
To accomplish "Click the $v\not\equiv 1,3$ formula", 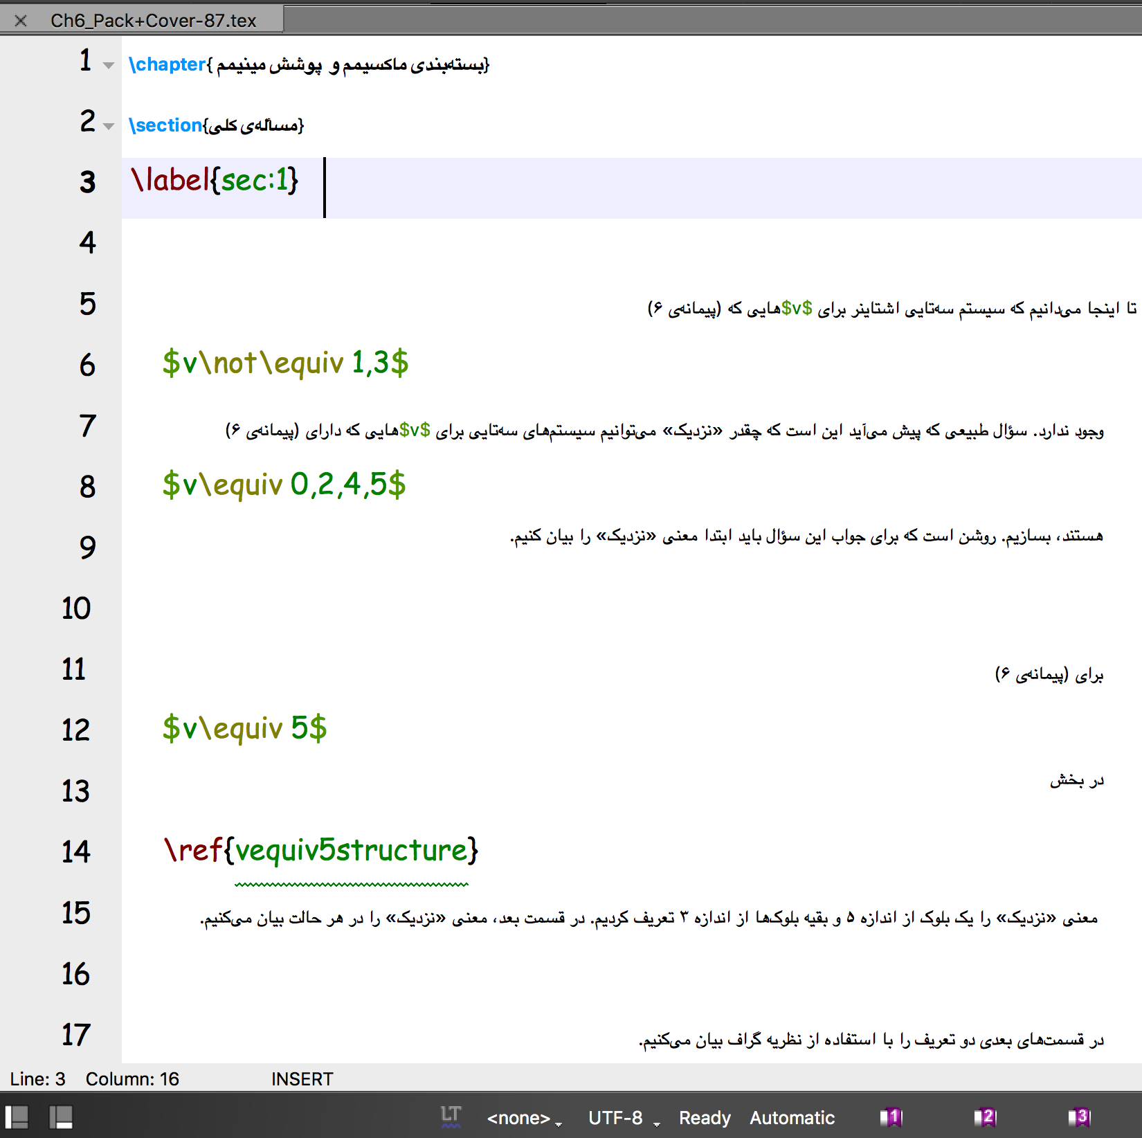I will [285, 363].
